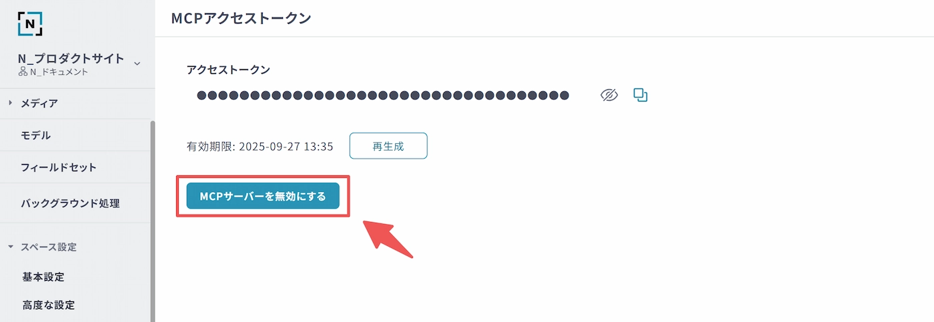
Task: Click MCPサーバーを無効にする button
Action: point(263,196)
